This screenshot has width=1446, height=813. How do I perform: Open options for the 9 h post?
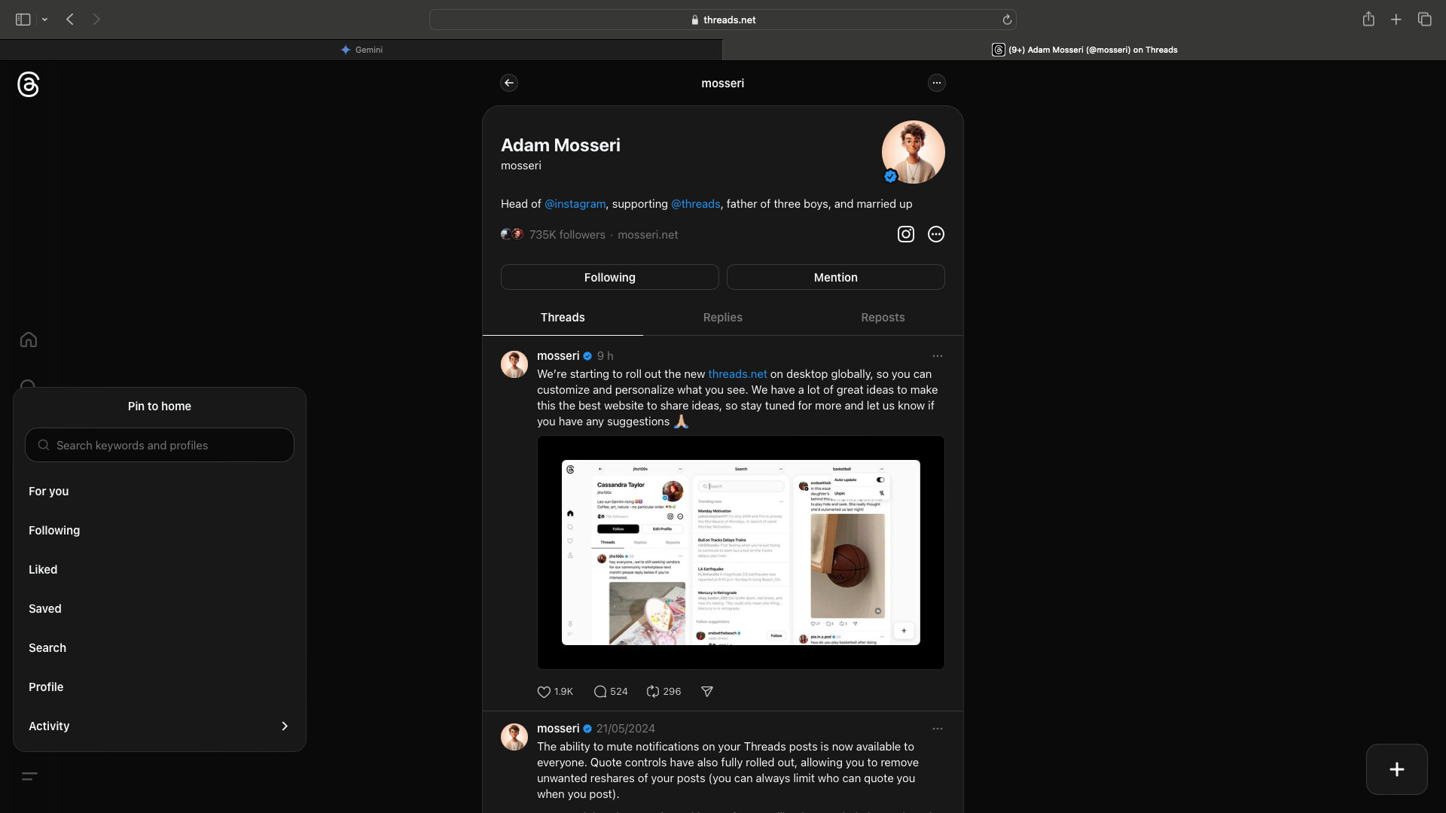(938, 356)
